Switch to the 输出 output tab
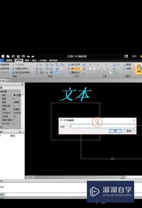Screen dimensions: 142x208 click(34, 61)
